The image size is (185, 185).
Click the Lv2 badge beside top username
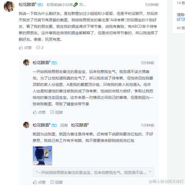click(x=40, y=5)
